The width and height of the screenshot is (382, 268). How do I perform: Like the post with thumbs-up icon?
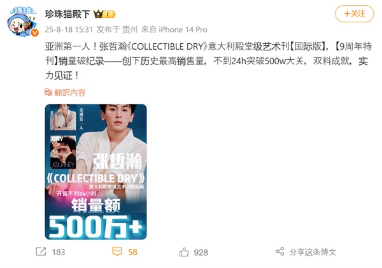184,252
